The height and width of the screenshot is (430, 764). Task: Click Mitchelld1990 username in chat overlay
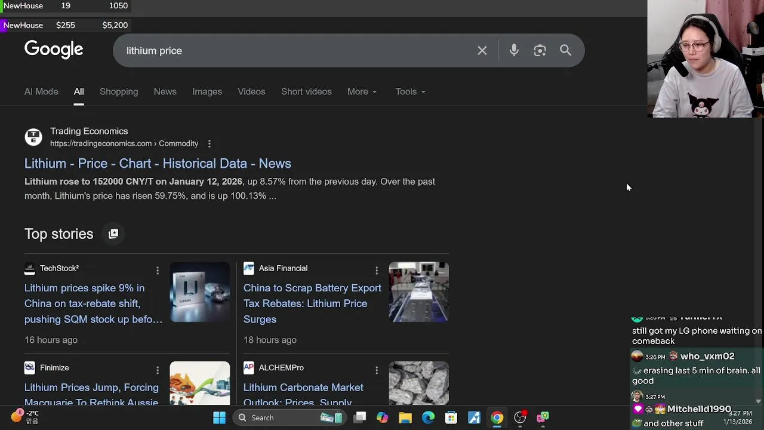click(699, 409)
